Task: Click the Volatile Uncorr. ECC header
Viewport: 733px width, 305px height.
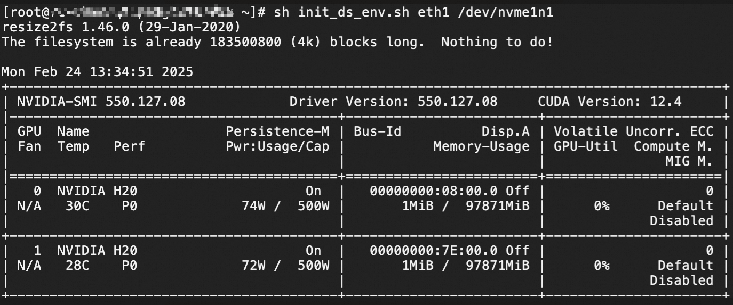Action: [x=633, y=131]
